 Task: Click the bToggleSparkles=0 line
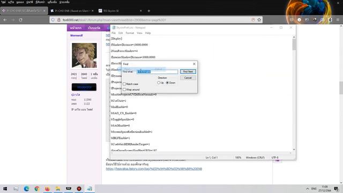coord(123,120)
